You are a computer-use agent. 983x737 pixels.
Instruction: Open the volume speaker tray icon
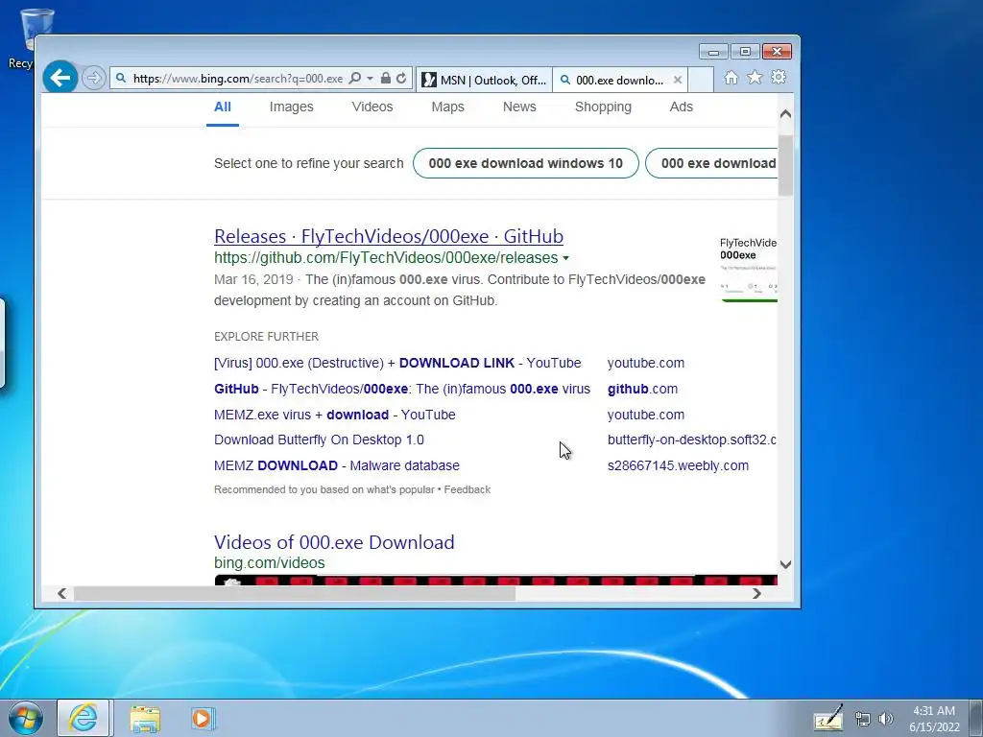point(885,720)
